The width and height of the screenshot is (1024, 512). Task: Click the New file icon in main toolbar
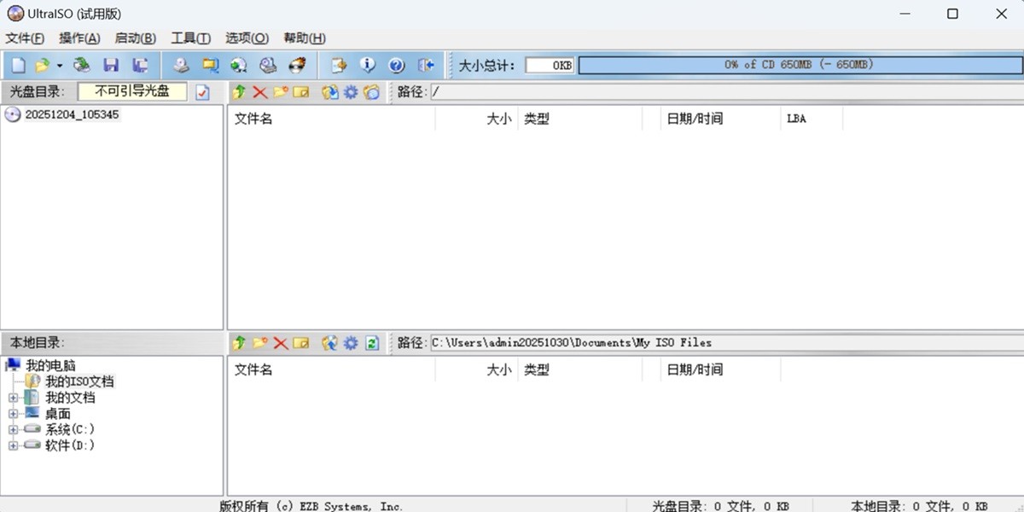pos(18,65)
